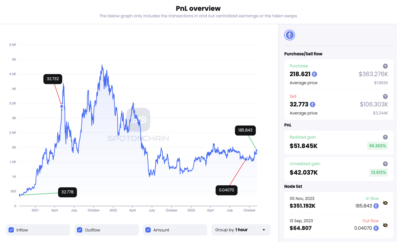Uncheck the Inflow checkbox

11,230
